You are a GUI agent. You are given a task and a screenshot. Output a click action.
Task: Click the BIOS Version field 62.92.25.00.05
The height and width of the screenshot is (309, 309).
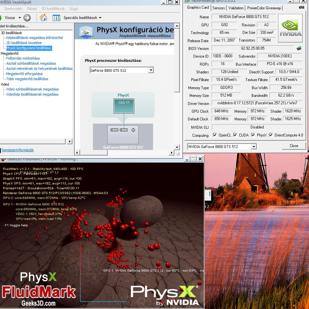(x=253, y=48)
